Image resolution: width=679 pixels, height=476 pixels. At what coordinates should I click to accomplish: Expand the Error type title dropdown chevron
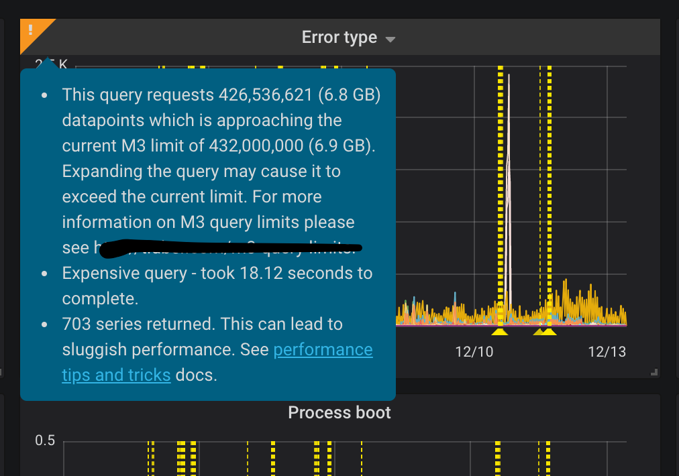390,38
